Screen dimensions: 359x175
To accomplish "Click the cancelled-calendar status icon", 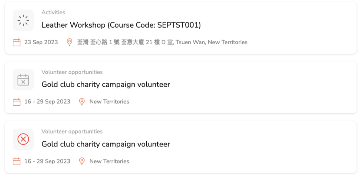I will [x=23, y=80].
